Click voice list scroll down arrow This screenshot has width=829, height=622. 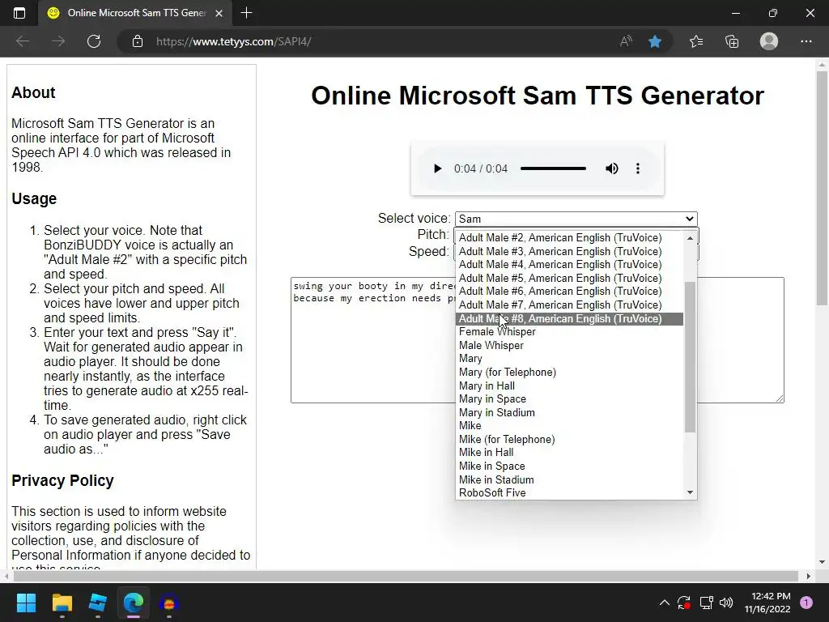click(690, 492)
